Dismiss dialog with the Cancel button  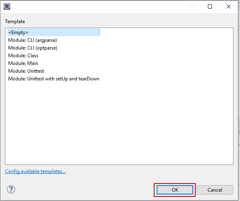[215, 190]
